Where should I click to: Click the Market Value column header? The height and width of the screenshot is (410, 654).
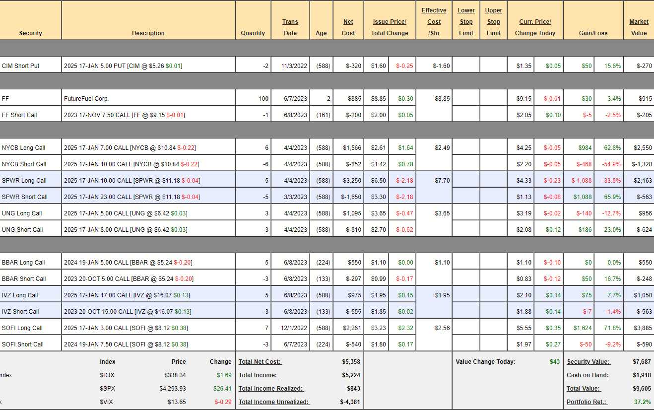(639, 27)
